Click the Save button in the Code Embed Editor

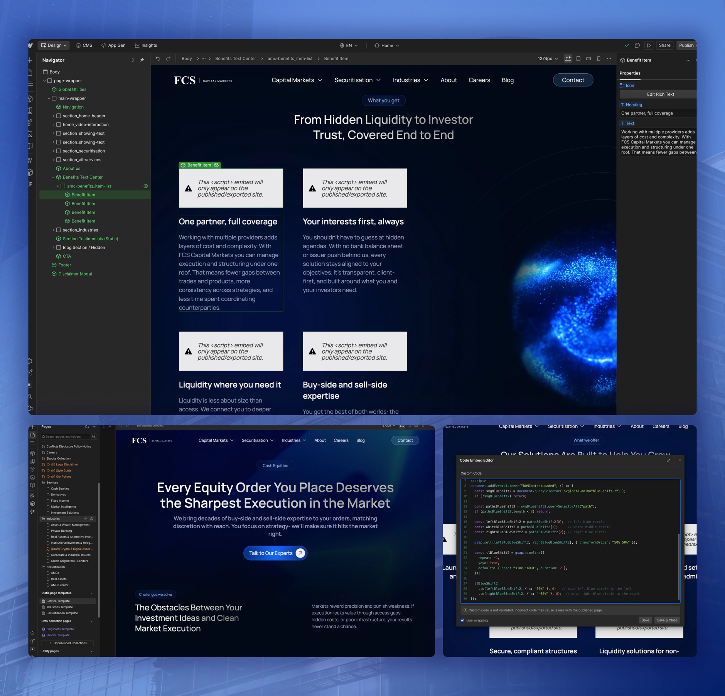645,620
